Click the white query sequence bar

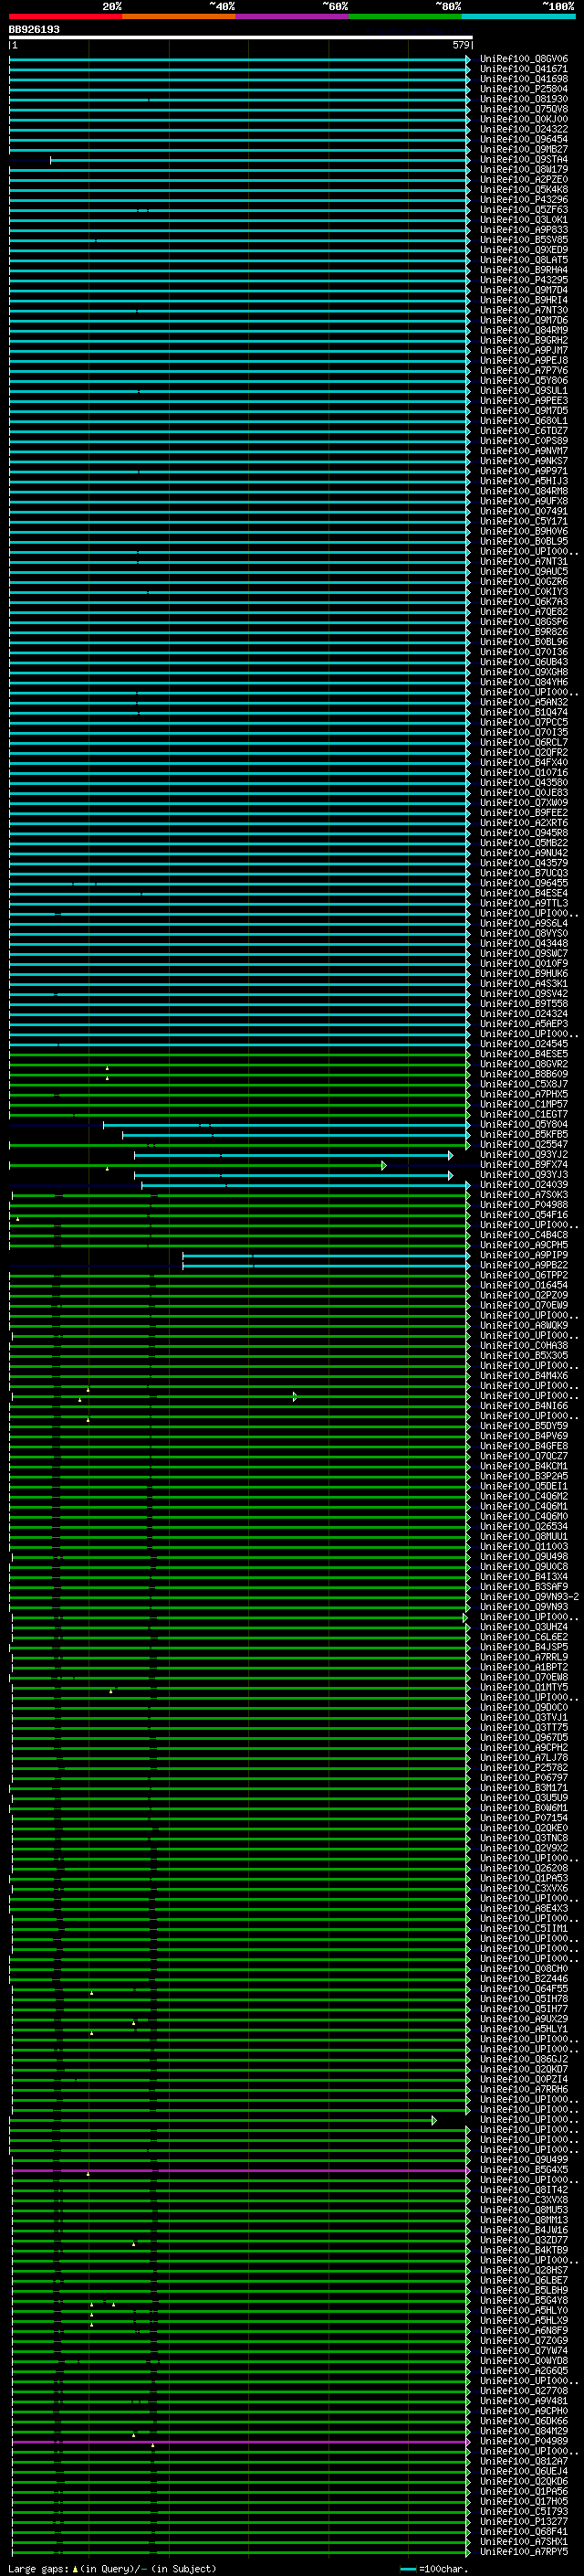point(241,37)
